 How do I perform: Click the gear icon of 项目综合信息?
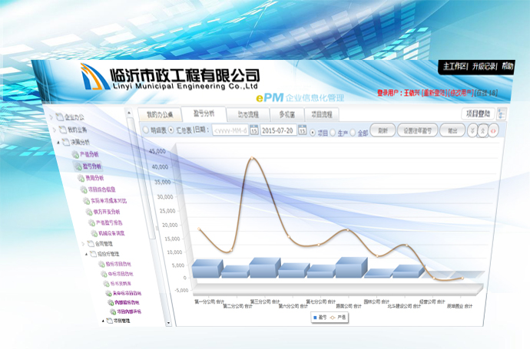click(x=84, y=189)
